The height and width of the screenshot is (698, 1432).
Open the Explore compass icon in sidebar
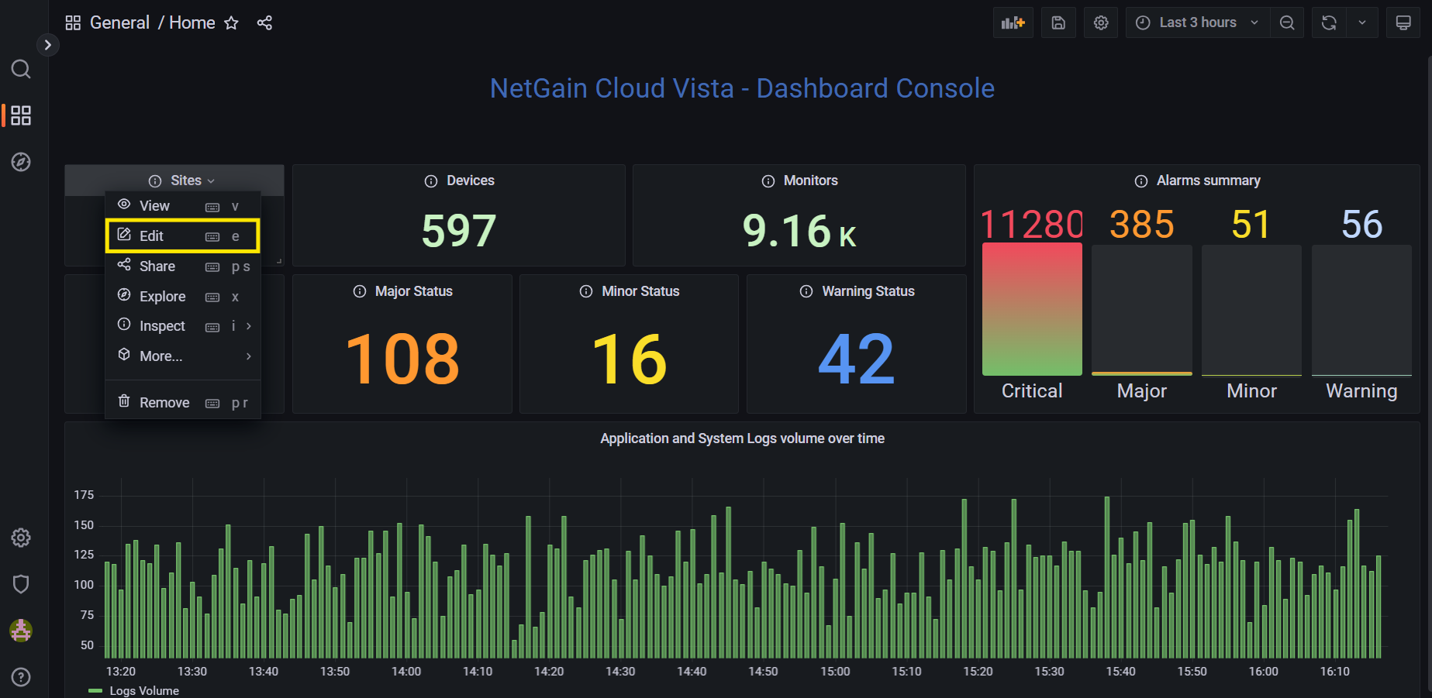(21, 162)
